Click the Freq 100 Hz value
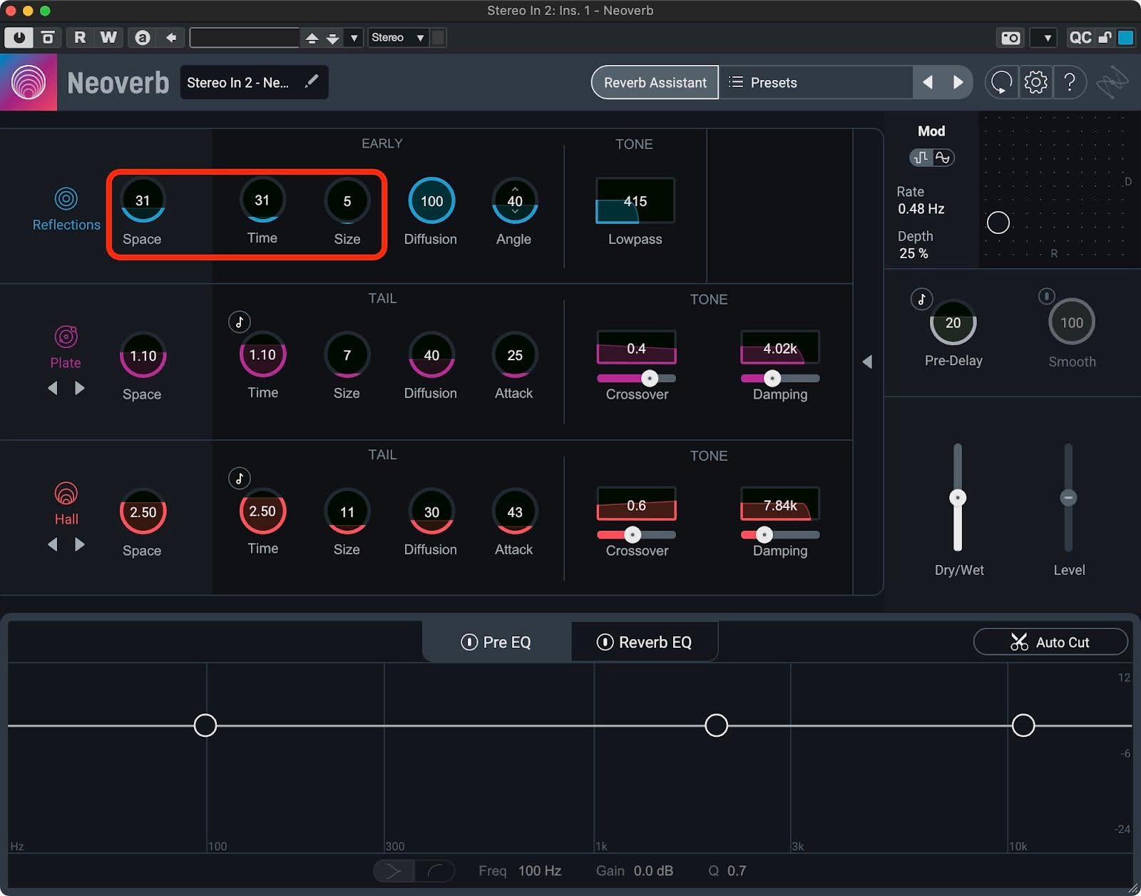Viewport: 1141px width, 896px height. pos(540,871)
